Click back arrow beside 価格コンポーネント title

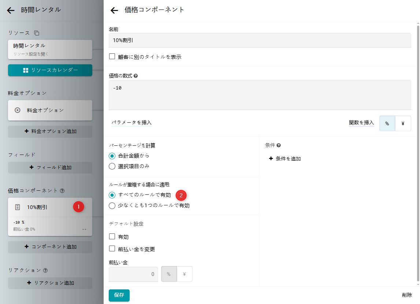point(114,10)
